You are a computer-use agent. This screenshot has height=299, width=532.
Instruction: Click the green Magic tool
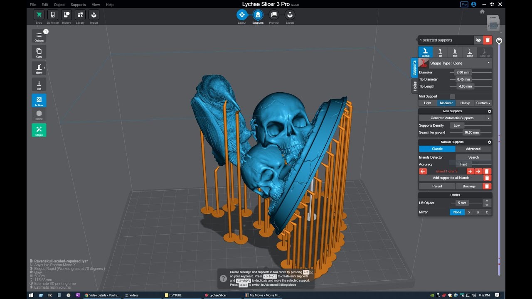[x=39, y=130]
